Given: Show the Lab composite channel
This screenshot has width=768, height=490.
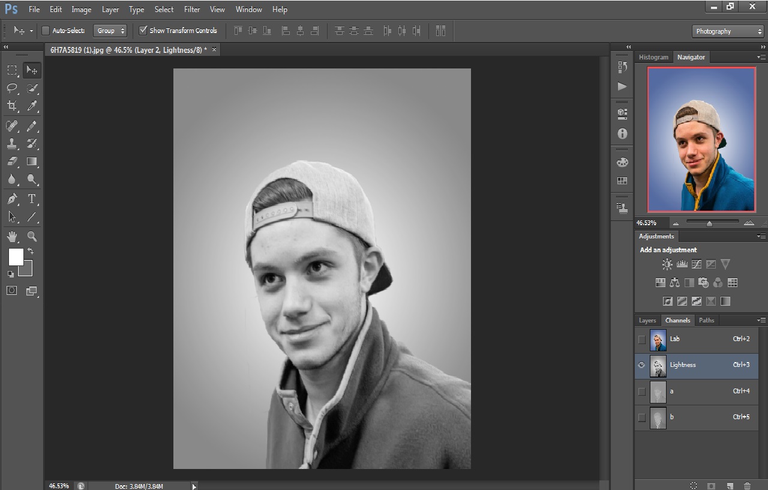Looking at the screenshot, I should [642, 339].
